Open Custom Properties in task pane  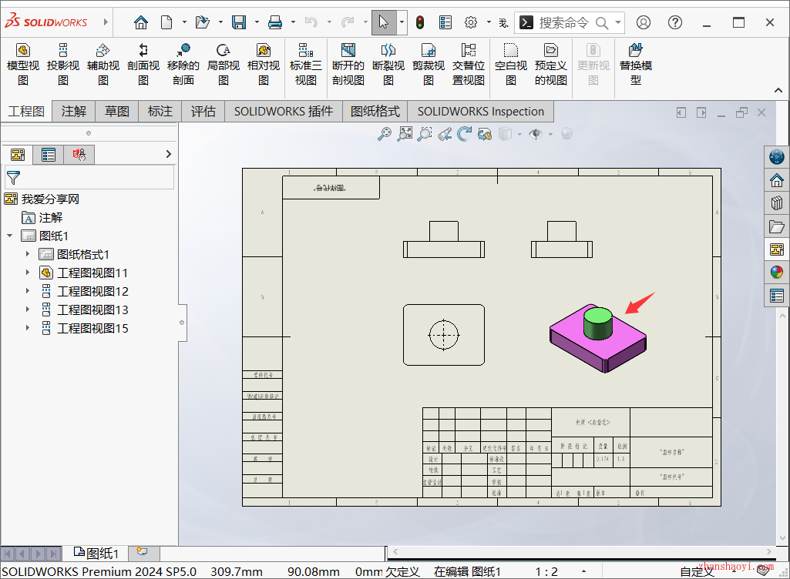[776, 296]
